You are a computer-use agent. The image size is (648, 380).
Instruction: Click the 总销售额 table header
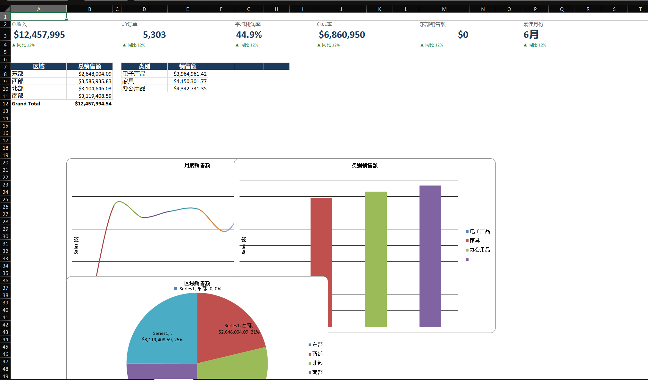90,66
